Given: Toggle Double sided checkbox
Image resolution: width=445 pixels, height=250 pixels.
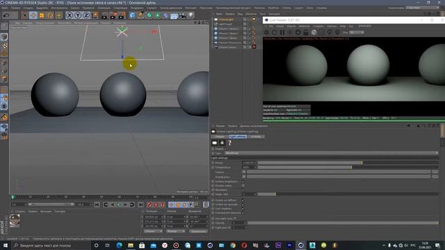Looking at the screenshot, I should point(243,185).
